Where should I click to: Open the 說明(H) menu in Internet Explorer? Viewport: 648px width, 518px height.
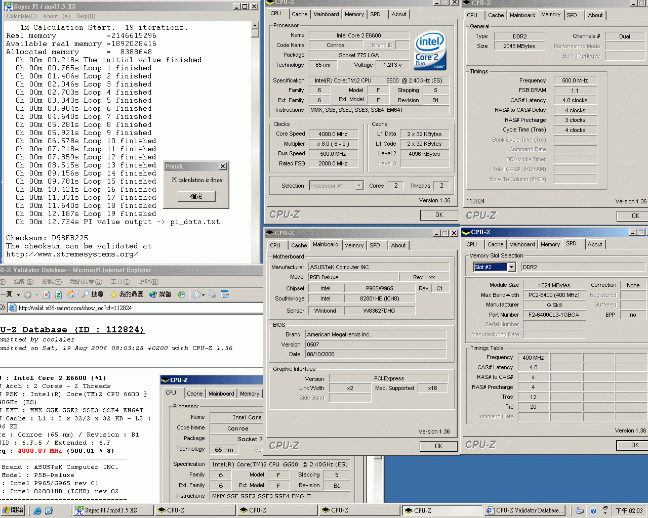click(x=148, y=282)
